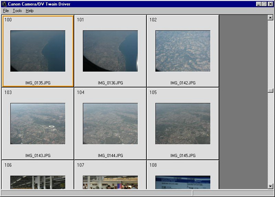Click the frame number 106 label
The image size is (275, 197).
pyautogui.click(x=8, y=165)
